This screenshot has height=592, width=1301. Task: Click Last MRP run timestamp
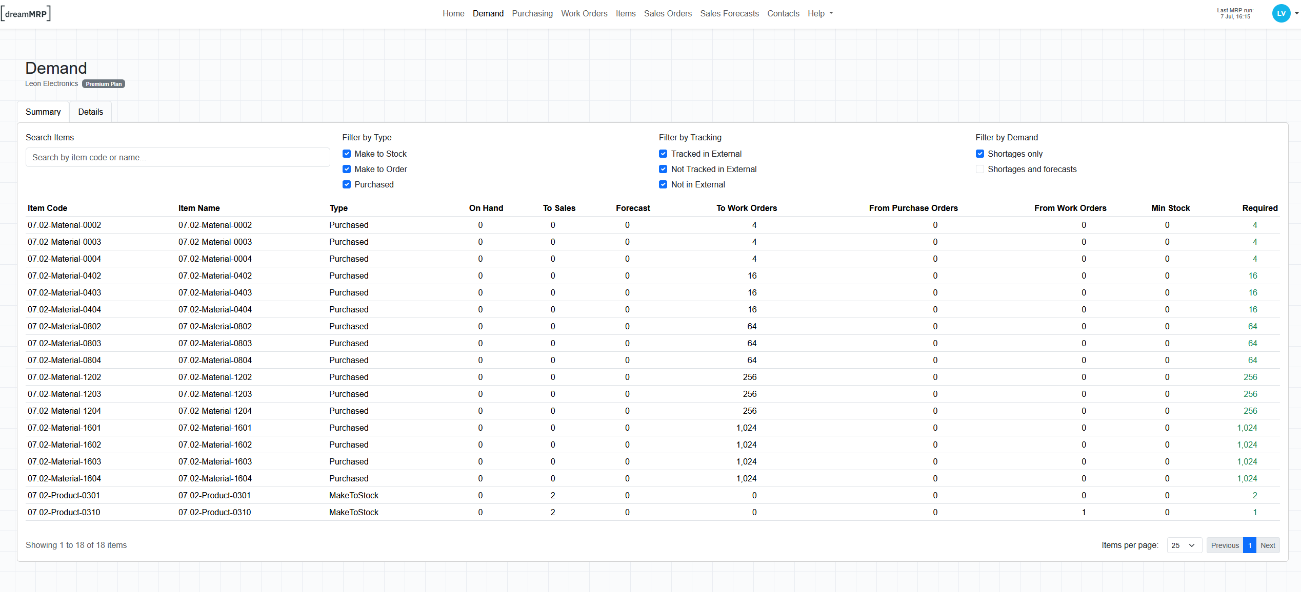(1235, 14)
